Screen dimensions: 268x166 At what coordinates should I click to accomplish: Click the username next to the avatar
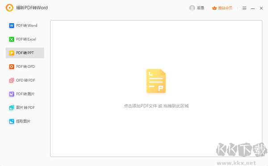(201, 8)
